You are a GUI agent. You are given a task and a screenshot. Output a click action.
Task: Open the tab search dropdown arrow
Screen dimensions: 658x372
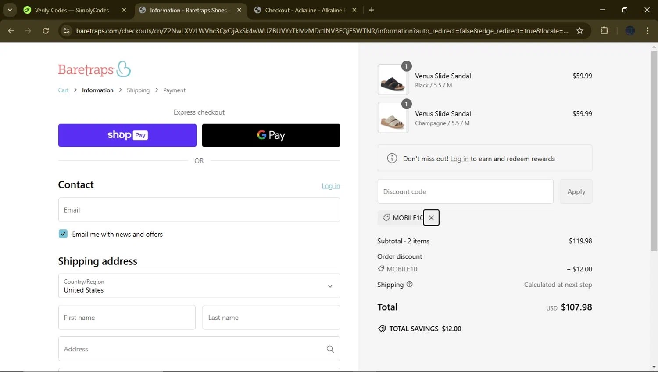(x=10, y=10)
